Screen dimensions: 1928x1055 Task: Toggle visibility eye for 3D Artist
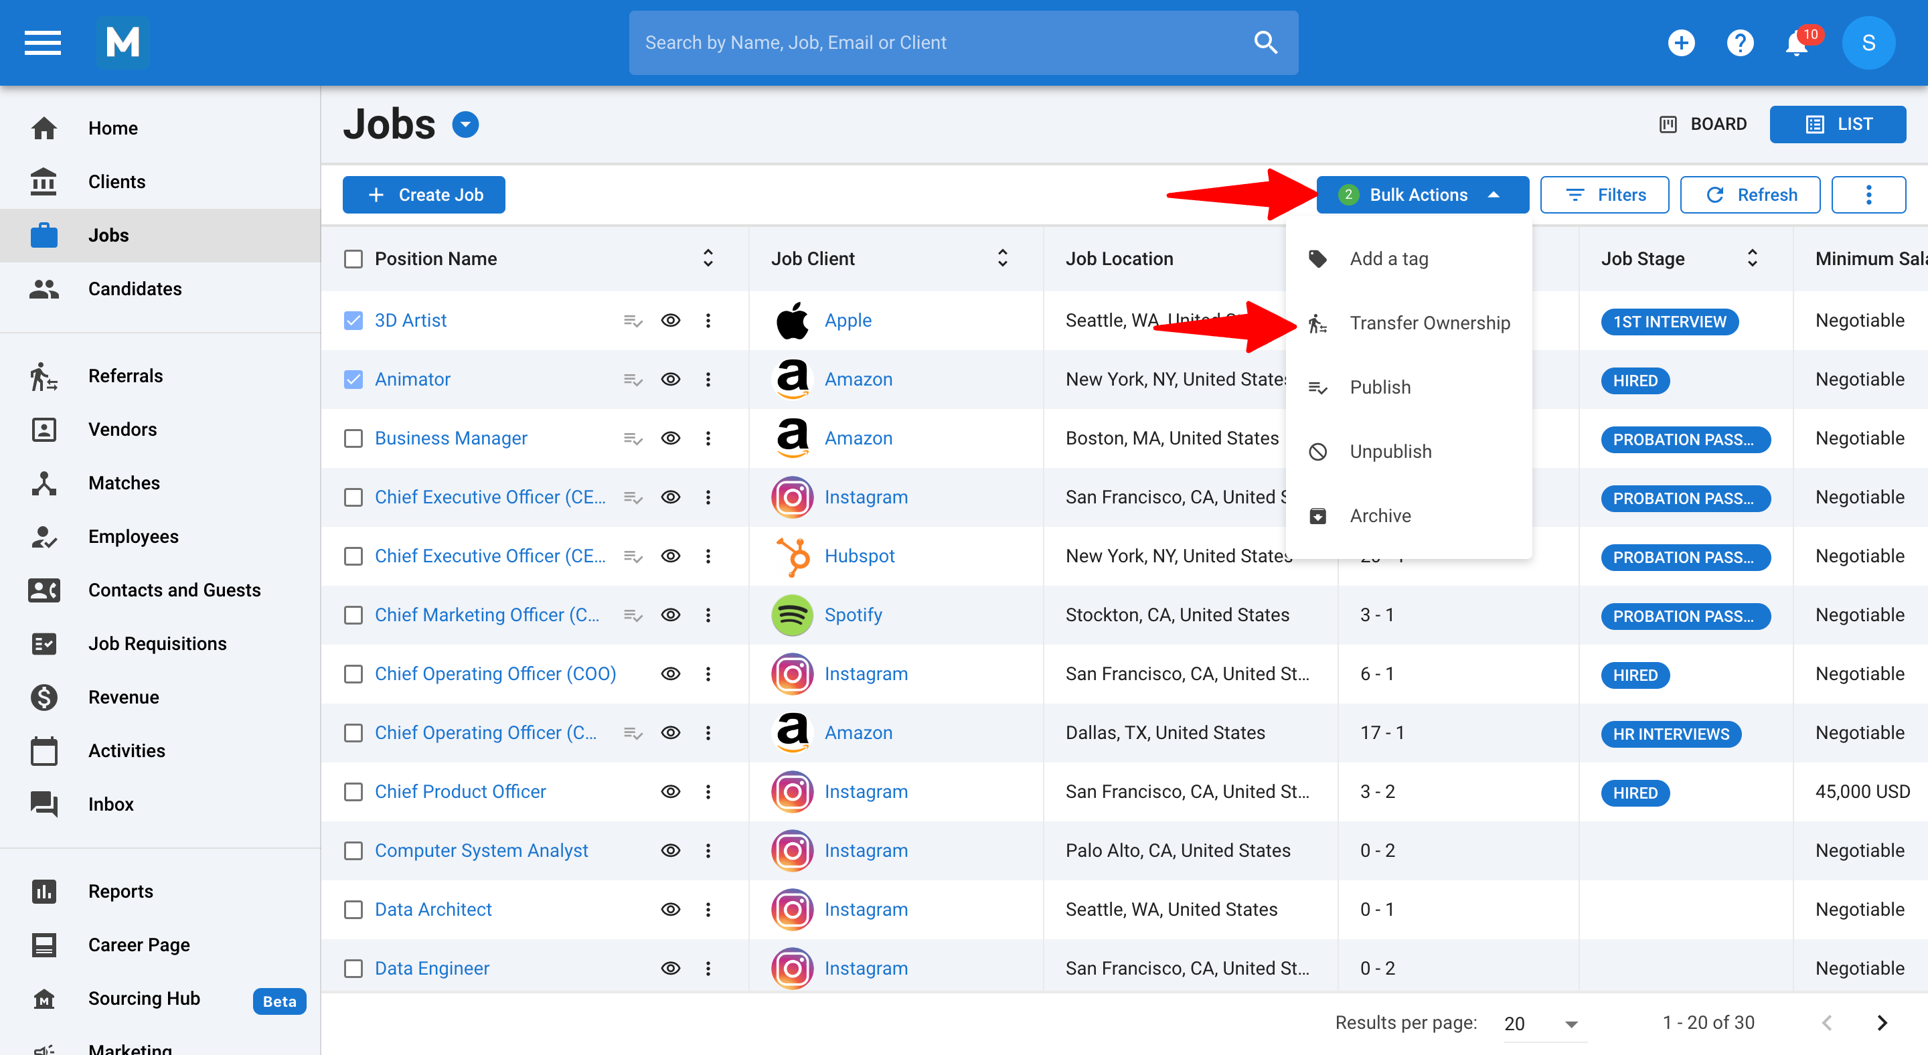point(671,320)
